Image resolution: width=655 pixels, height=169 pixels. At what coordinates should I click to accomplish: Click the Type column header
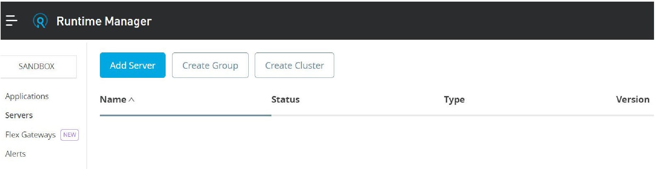[x=454, y=100]
